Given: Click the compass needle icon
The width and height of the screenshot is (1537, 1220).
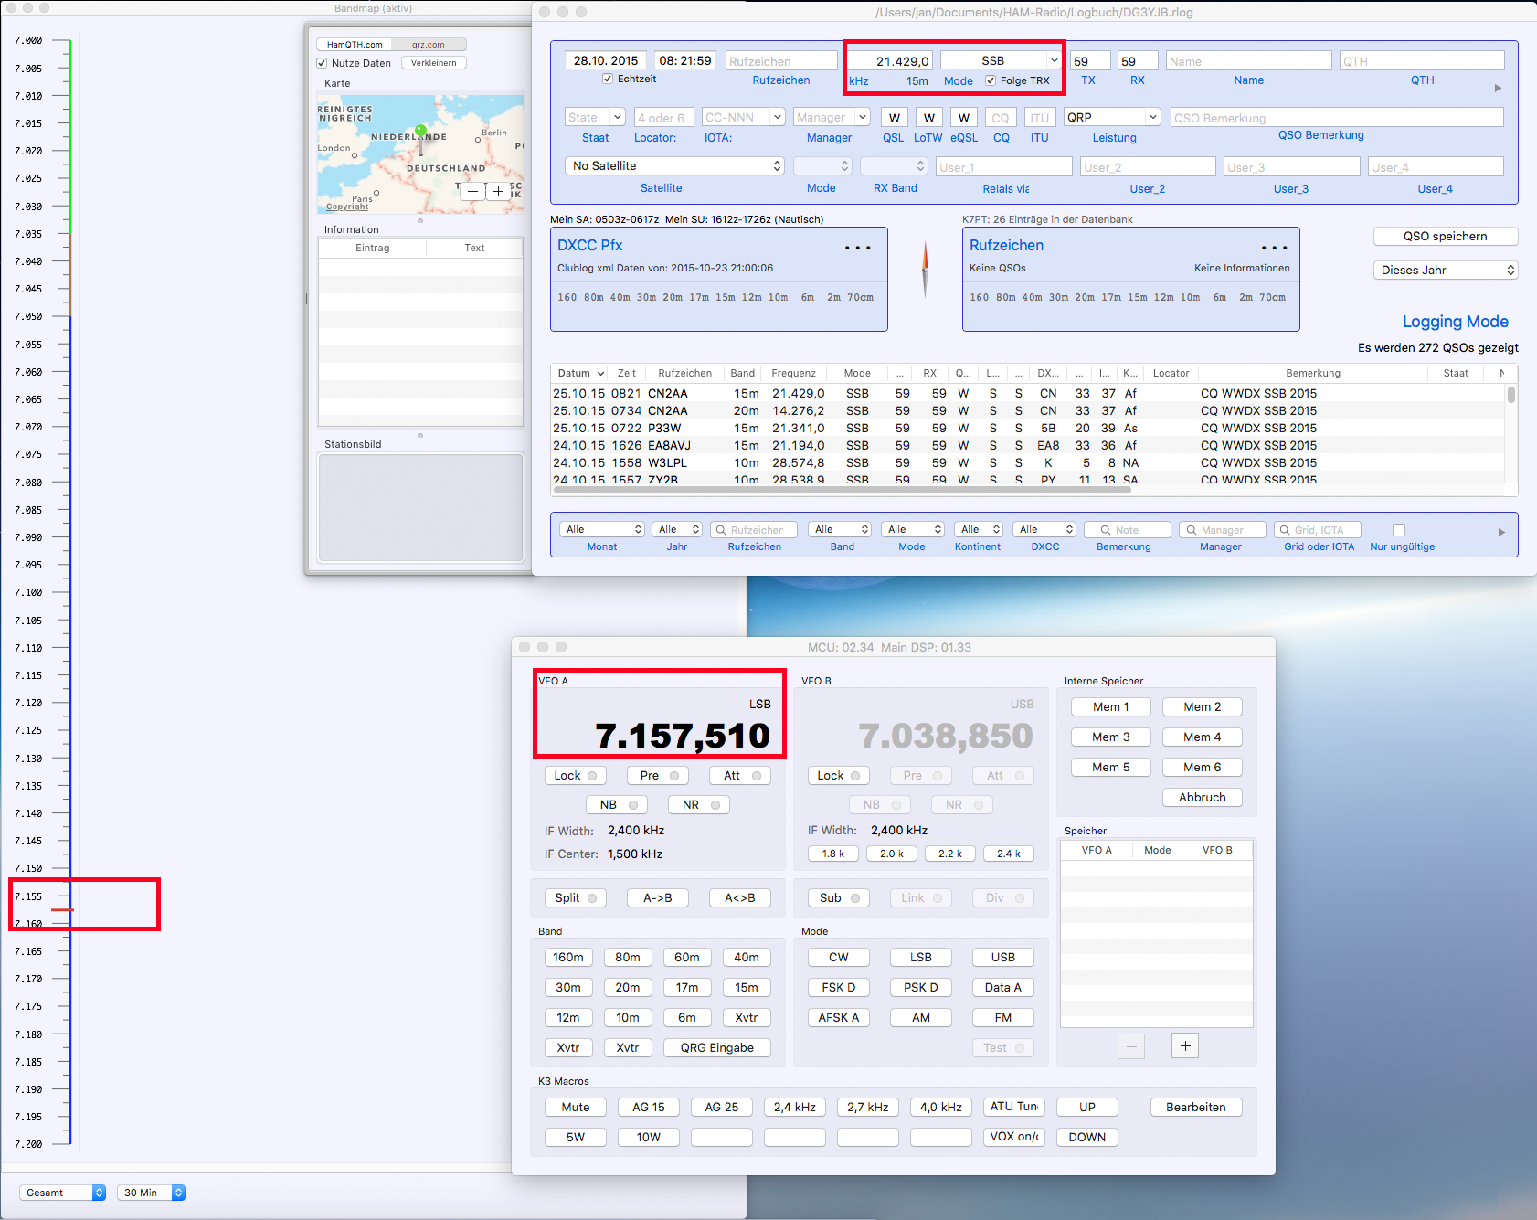Looking at the screenshot, I should pyautogui.click(x=925, y=270).
